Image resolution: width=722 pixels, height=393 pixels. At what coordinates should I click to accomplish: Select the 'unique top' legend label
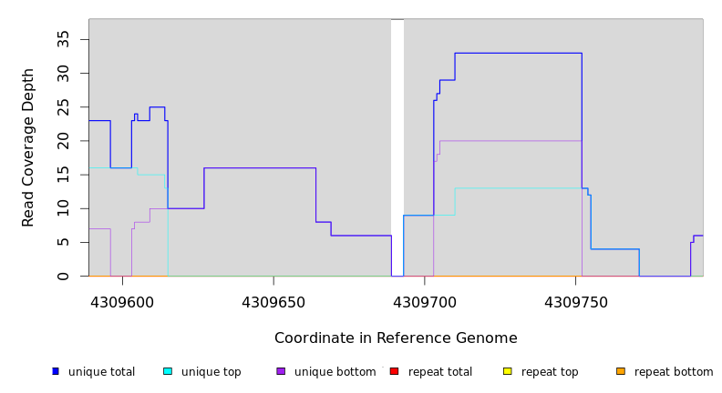coord(211,372)
